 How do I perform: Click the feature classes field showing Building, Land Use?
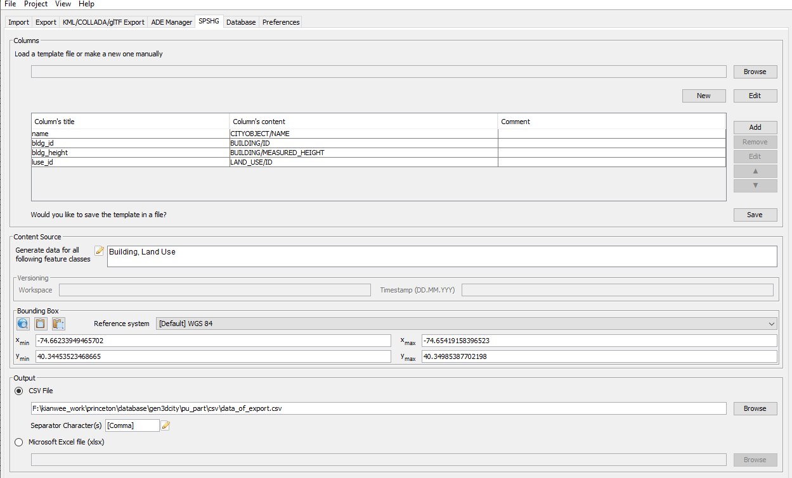(x=442, y=256)
